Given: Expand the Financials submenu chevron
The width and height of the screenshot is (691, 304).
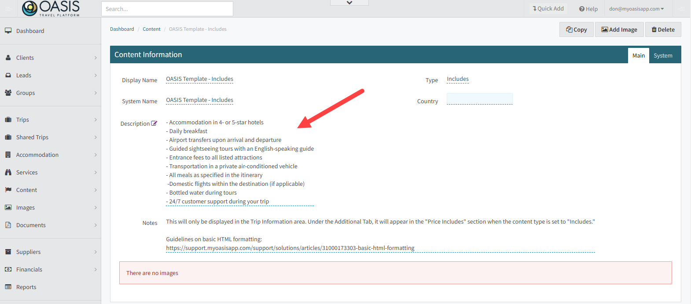Looking at the screenshot, I should (96, 269).
